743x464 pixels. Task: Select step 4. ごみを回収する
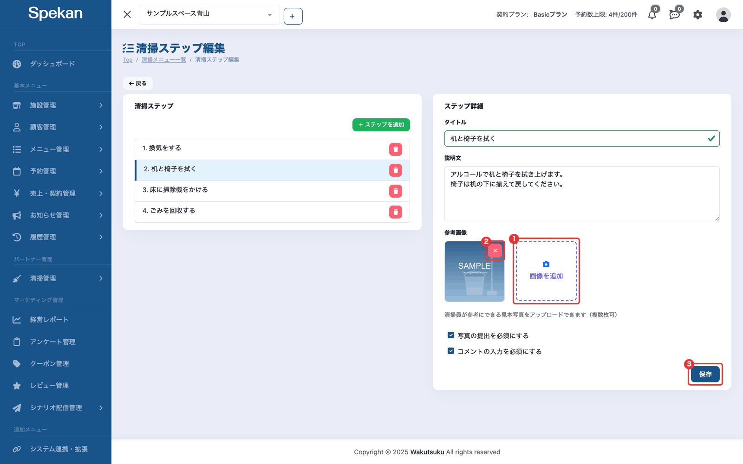coord(272,212)
